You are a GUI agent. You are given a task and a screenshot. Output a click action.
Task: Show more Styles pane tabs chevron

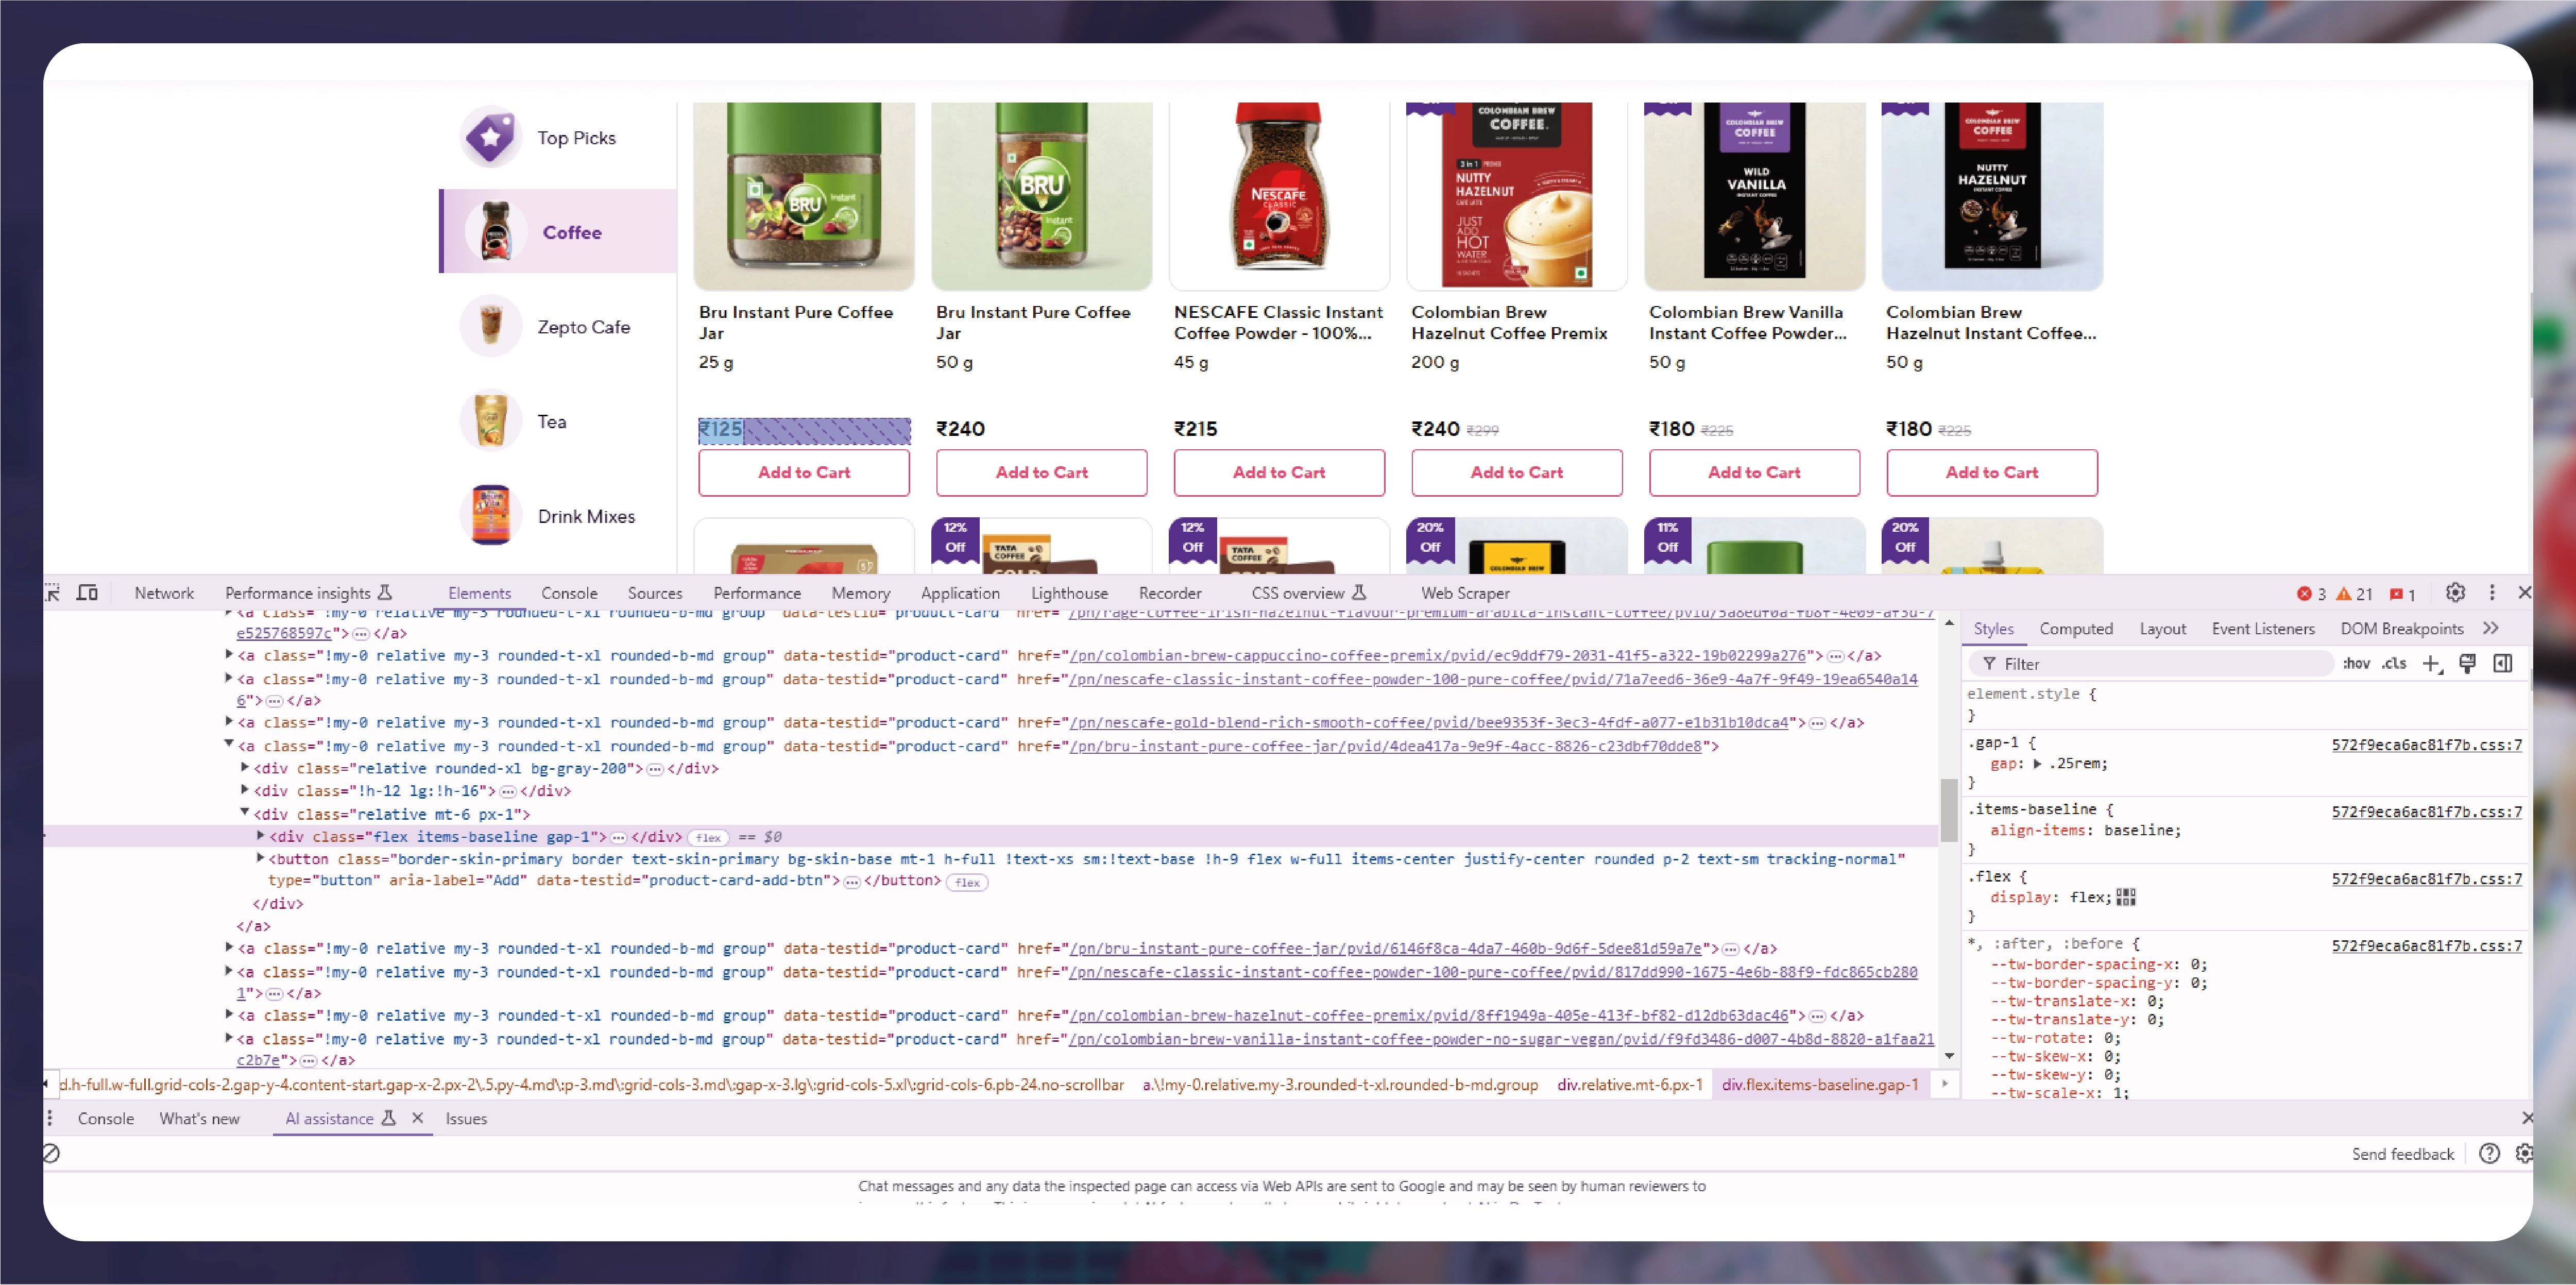2491,628
